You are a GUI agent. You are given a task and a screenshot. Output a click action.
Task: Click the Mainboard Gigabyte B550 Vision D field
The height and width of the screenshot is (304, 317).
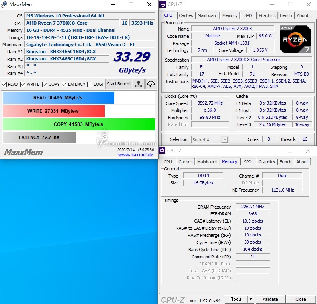[90, 45]
